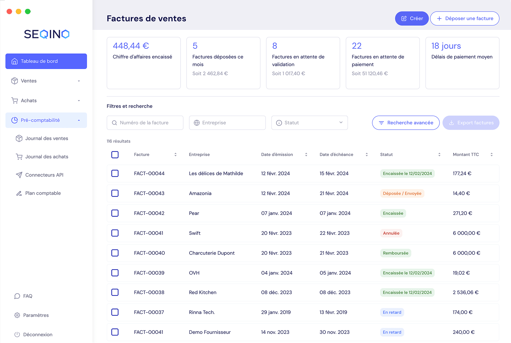Open the Statut filter dropdown
This screenshot has height=343, width=511.
(x=309, y=123)
